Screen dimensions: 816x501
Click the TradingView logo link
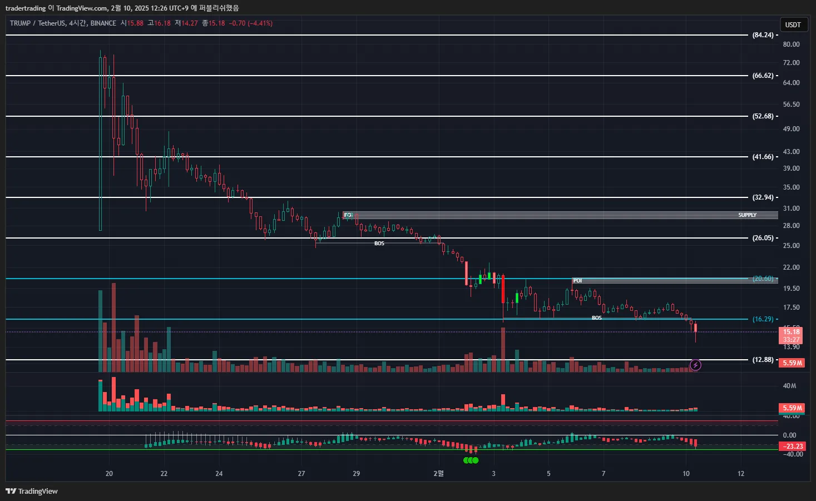(x=32, y=491)
